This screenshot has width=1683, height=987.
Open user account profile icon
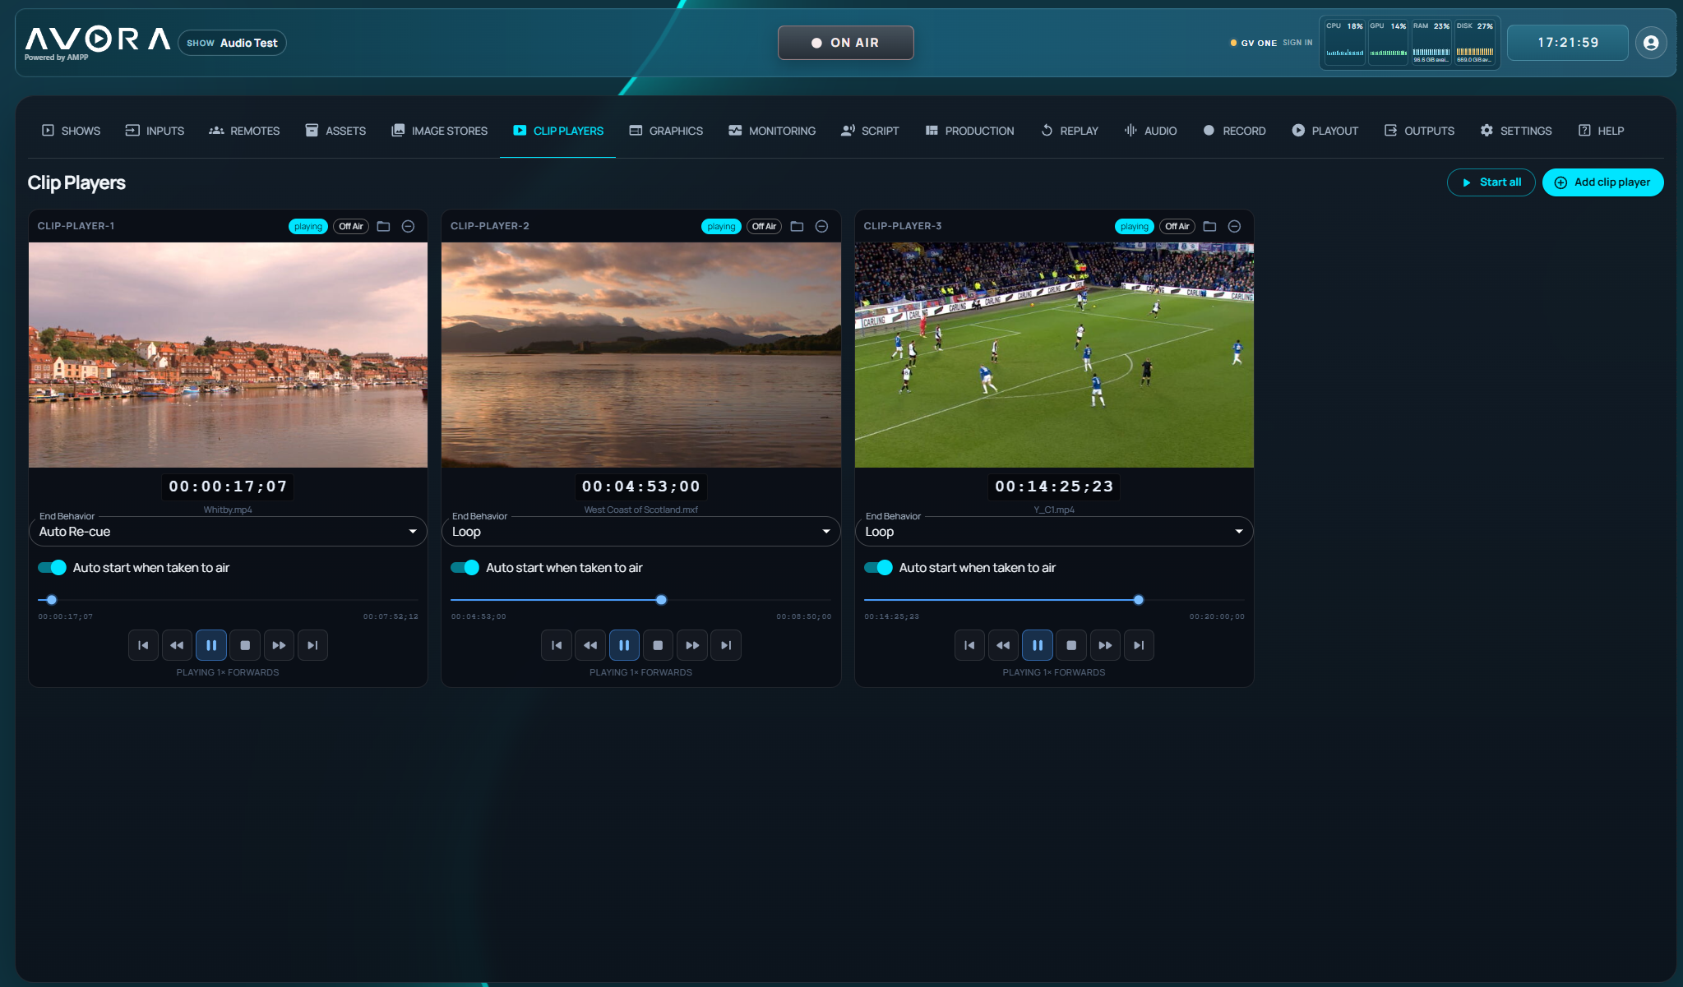[x=1650, y=43]
